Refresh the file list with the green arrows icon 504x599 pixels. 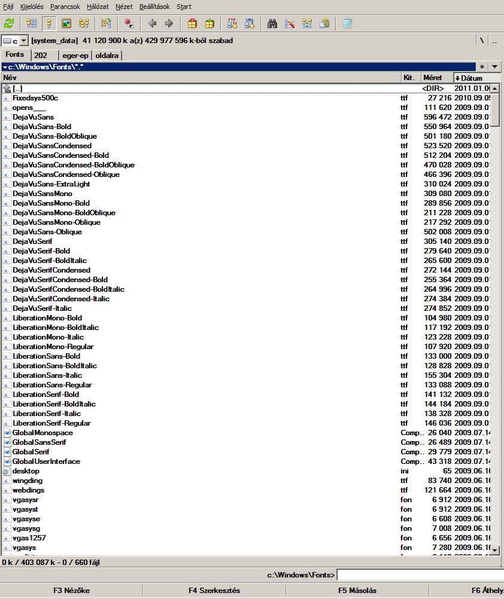click(x=9, y=24)
